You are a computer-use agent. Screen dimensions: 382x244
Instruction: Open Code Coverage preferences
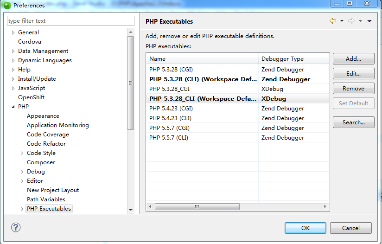[x=48, y=135]
